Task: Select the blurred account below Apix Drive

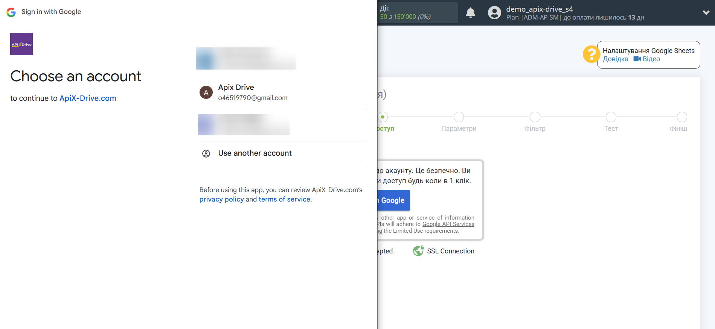Action: [244, 125]
